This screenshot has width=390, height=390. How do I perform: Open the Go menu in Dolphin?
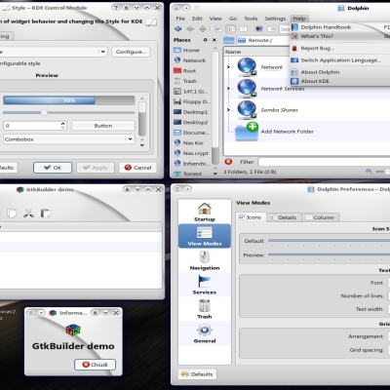click(233, 19)
